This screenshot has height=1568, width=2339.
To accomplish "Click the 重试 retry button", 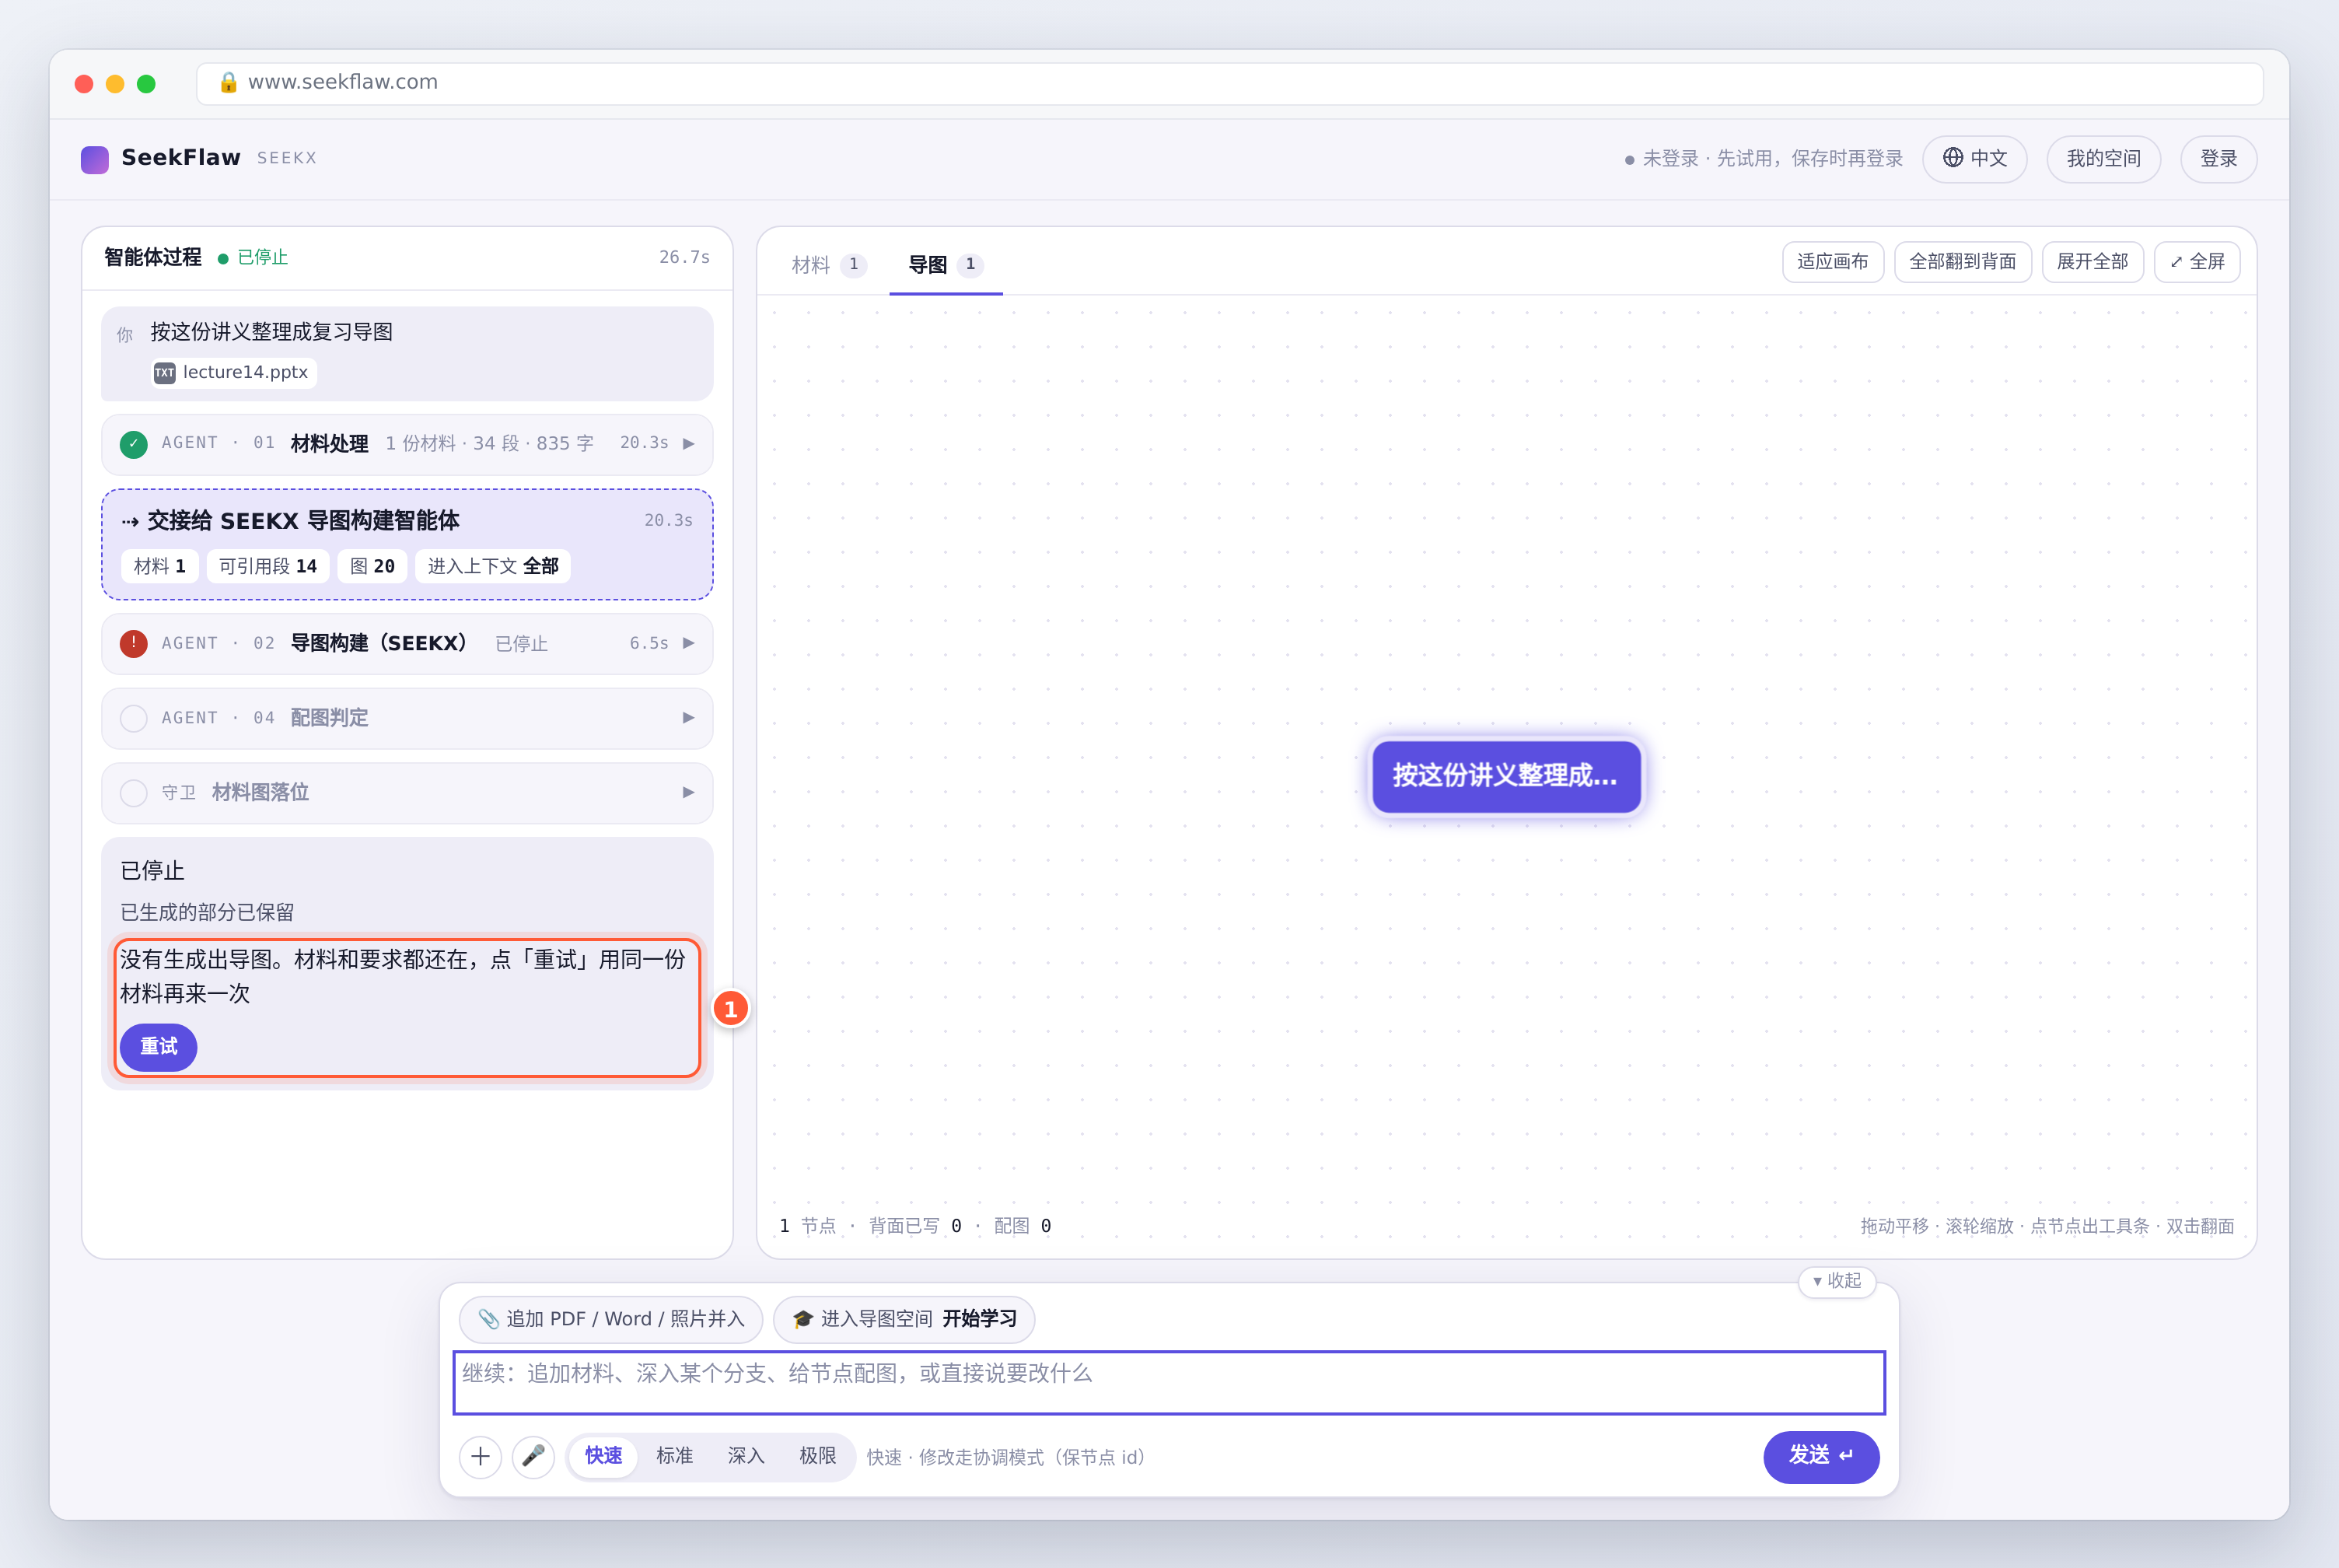I will [158, 1047].
